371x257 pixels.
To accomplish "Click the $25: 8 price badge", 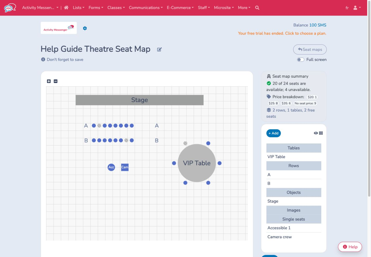I will (273, 103).
